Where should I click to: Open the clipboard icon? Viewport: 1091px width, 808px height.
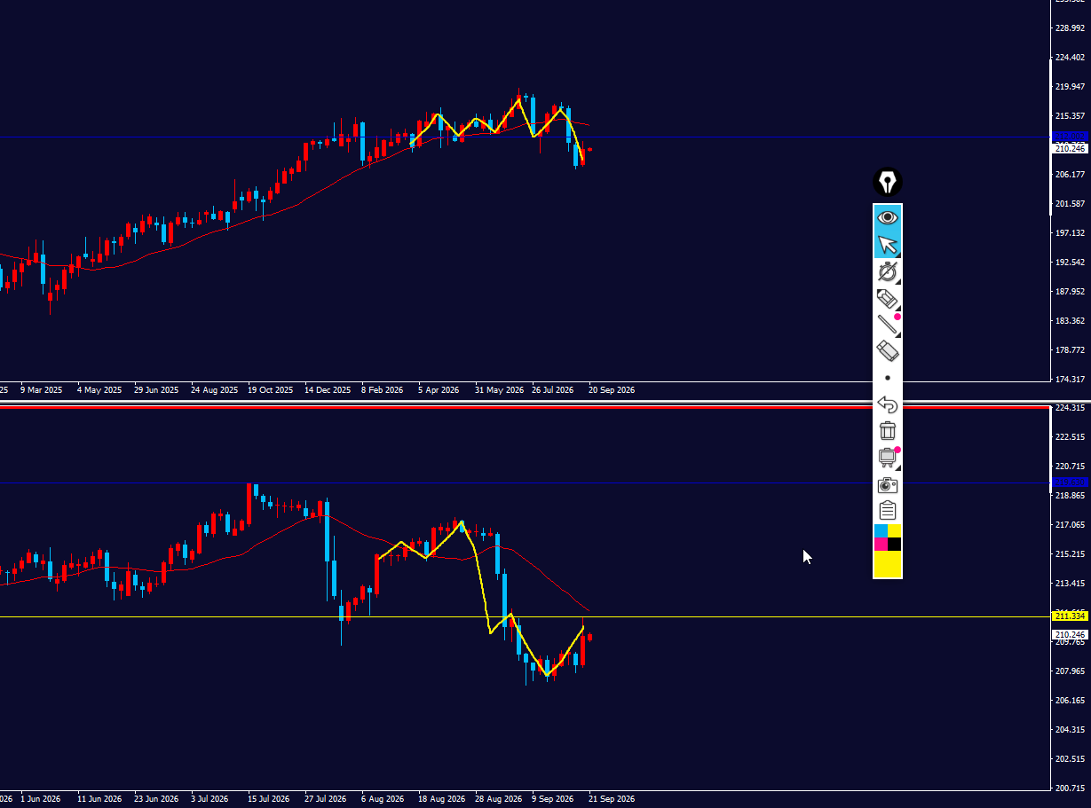(x=888, y=511)
